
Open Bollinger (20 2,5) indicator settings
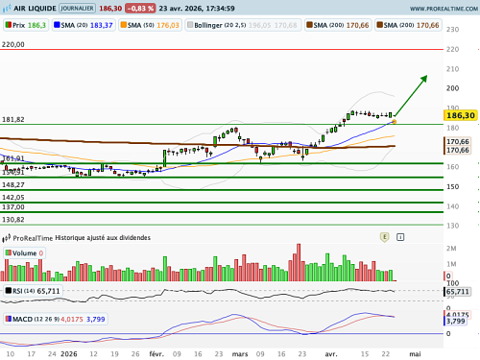[x=243, y=25]
